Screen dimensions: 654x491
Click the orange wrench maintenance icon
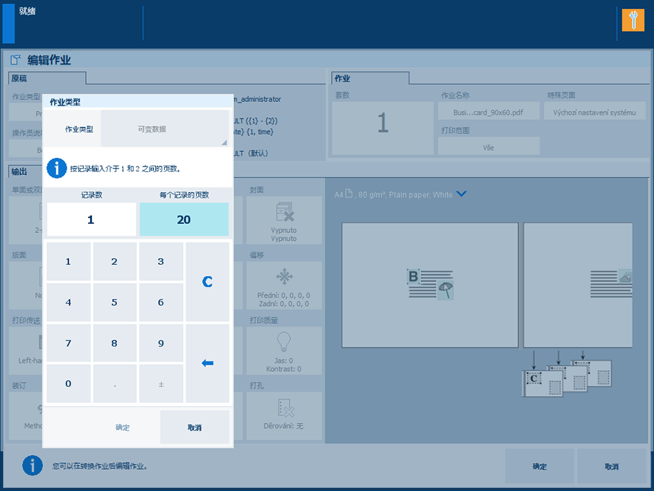tap(633, 20)
